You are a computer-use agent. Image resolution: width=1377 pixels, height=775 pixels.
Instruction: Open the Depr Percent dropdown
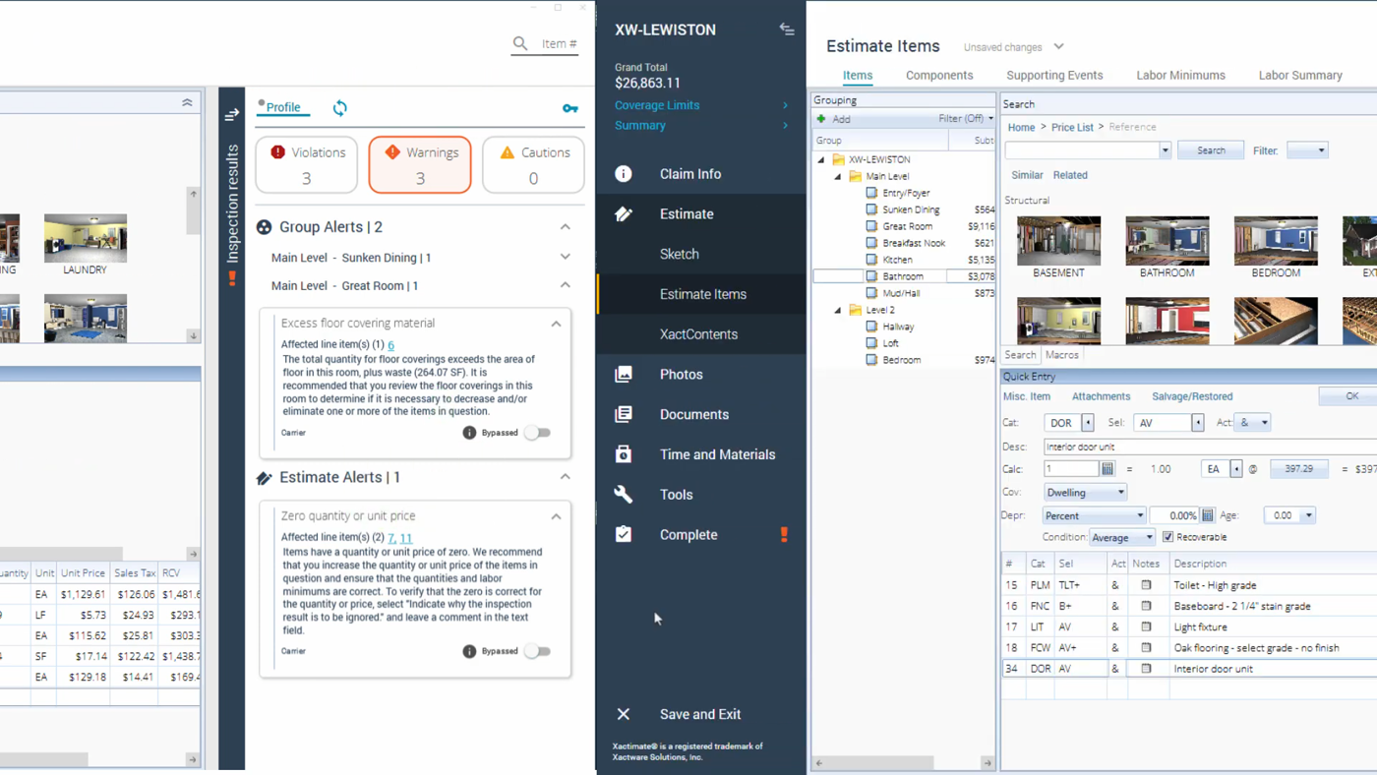1095,515
